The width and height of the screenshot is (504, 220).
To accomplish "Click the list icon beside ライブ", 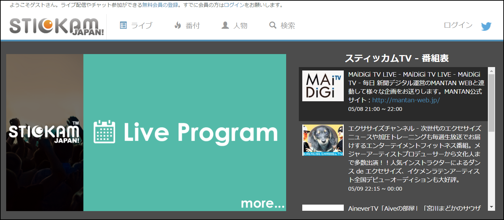I will [x=124, y=25].
